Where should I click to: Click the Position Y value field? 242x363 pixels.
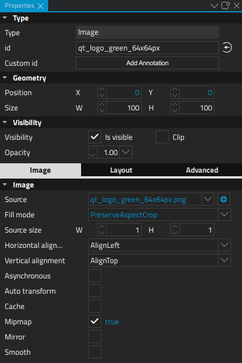click(197, 93)
